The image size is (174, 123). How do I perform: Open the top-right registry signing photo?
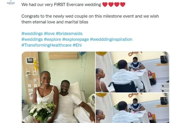[132, 72]
